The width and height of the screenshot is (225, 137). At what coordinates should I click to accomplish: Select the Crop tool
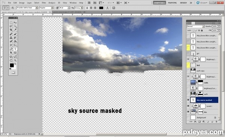click(11, 30)
